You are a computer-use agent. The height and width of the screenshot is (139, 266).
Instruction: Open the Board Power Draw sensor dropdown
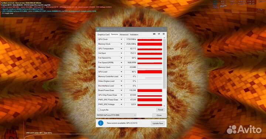pos(121,90)
